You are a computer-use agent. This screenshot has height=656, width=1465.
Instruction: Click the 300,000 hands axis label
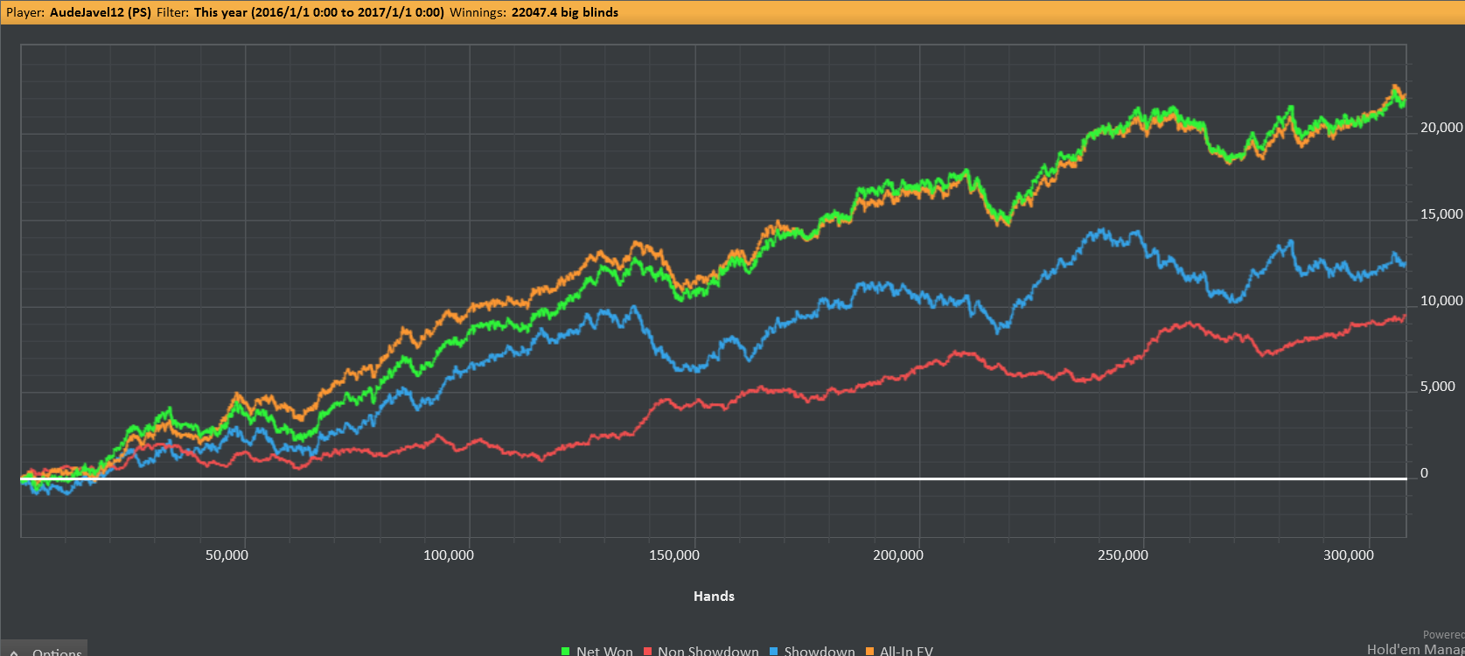click(1349, 555)
